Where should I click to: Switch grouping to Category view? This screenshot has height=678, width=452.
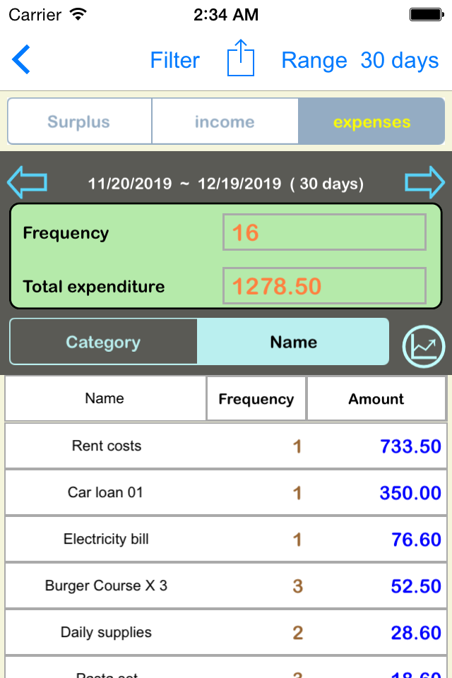[103, 342]
